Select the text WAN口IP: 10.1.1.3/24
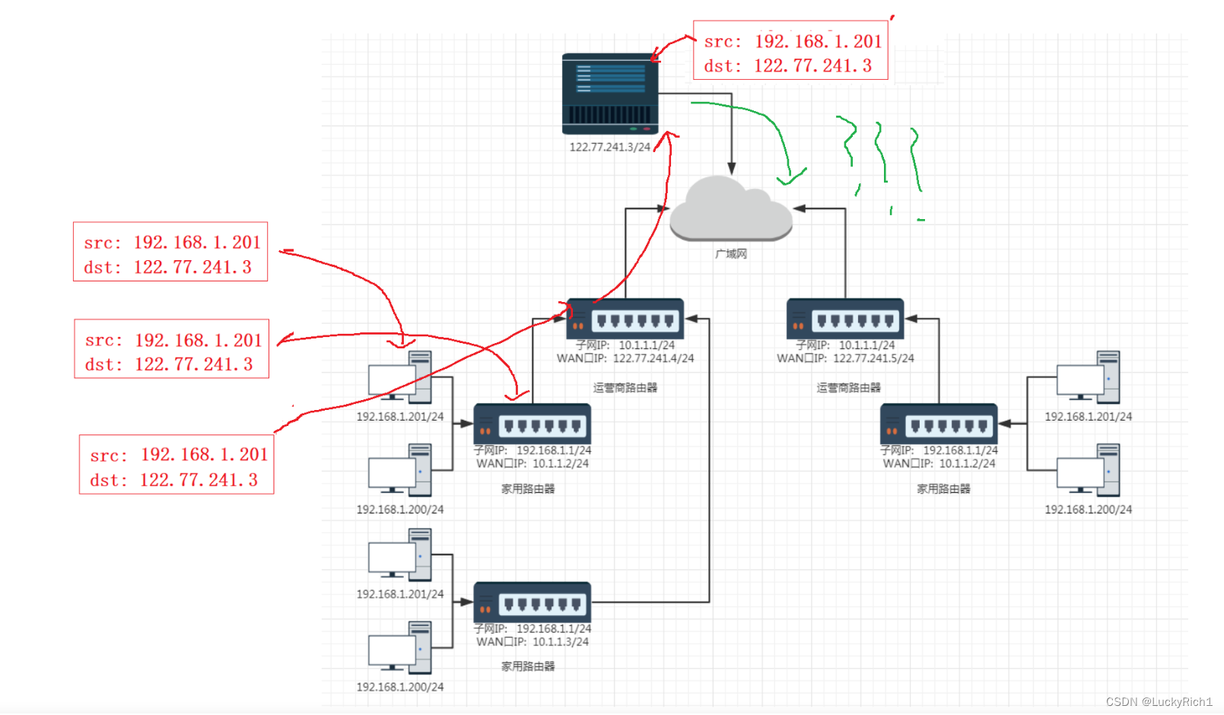 point(533,642)
